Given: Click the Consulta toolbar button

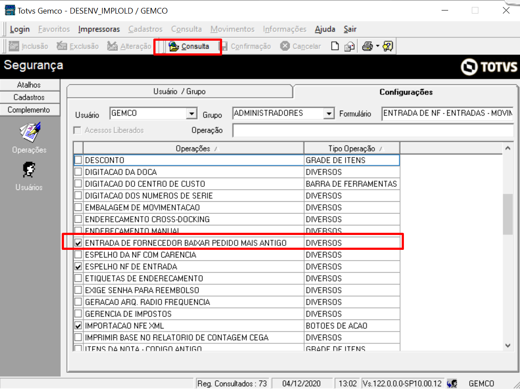Looking at the screenshot, I should tap(189, 46).
